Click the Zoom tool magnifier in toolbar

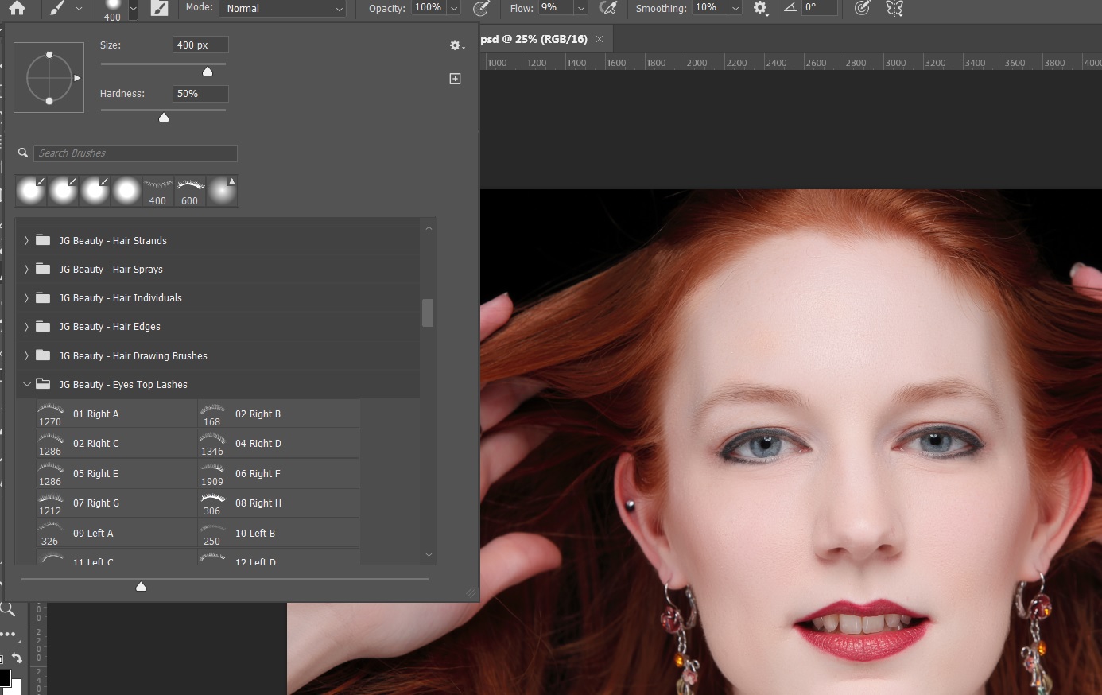pyautogui.click(x=8, y=610)
